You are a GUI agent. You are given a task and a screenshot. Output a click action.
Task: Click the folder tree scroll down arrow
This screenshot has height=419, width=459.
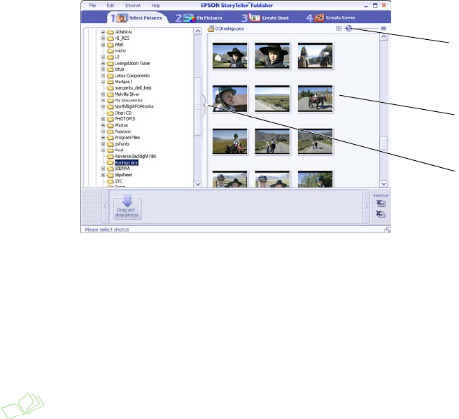[x=198, y=184]
